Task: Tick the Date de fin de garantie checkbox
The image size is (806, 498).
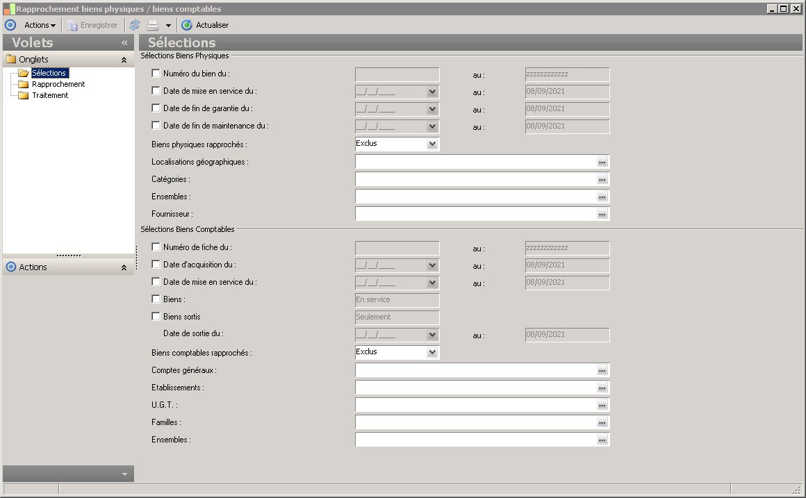Action: [156, 108]
